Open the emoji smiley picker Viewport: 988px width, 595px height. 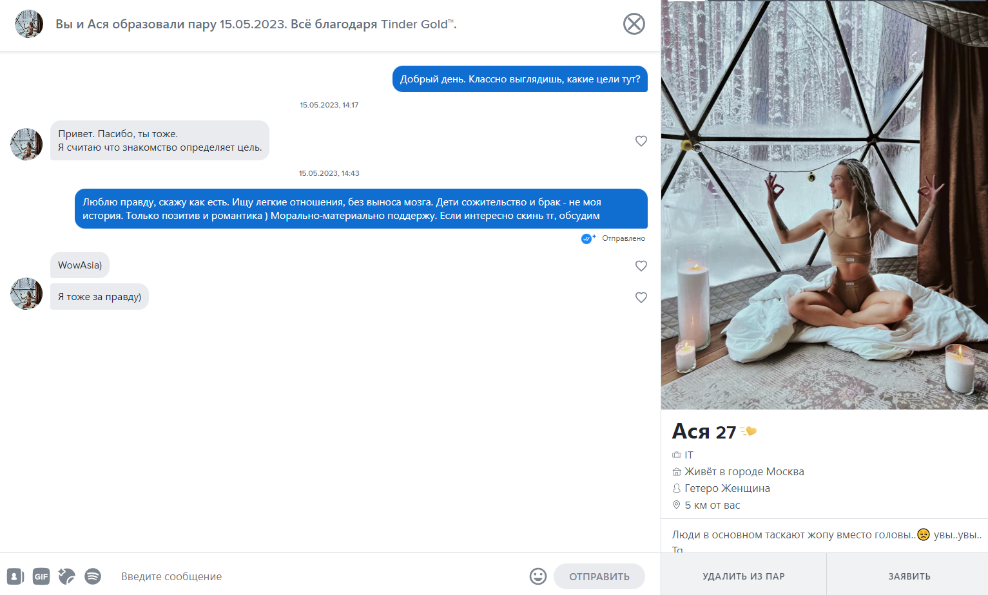pos(538,576)
